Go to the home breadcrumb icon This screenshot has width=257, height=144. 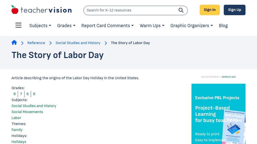(14, 43)
